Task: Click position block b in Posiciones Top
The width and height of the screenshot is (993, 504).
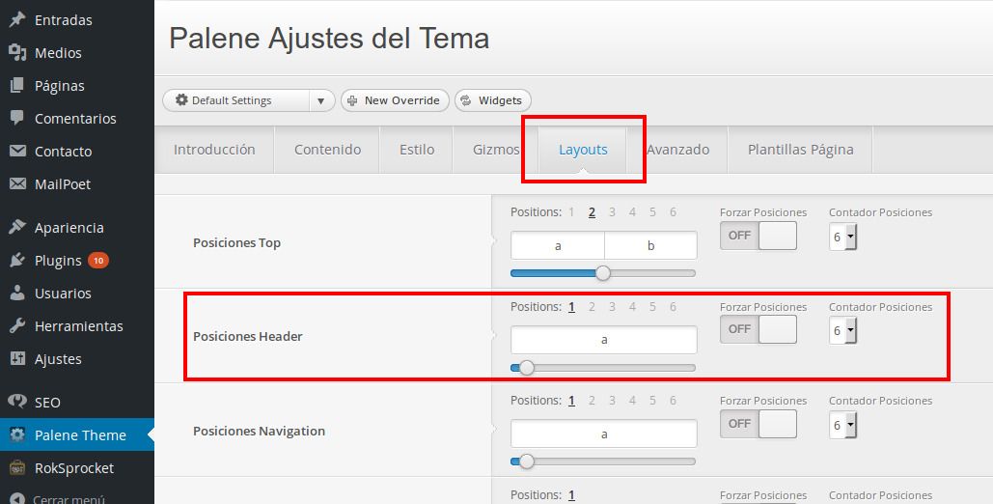Action: 650,246
